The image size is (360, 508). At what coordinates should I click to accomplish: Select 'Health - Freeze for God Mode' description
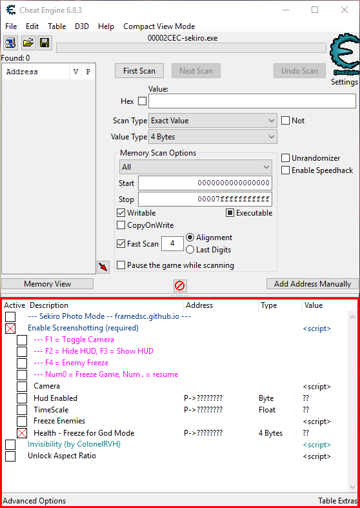pos(84,433)
